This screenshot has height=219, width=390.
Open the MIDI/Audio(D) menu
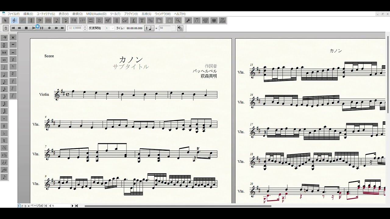(x=96, y=14)
